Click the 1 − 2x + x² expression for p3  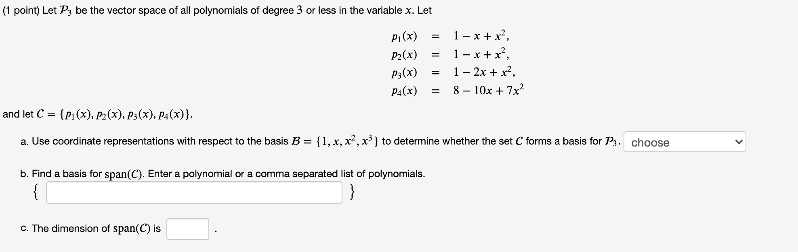(x=484, y=72)
